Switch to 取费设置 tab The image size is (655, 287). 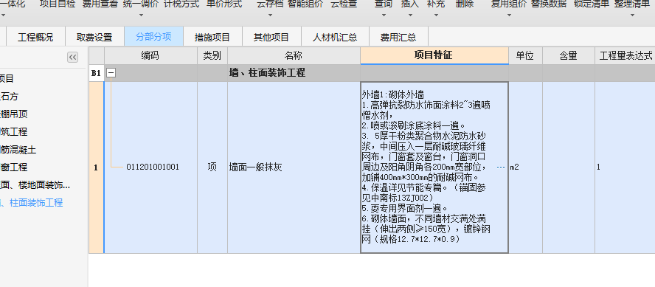point(94,37)
